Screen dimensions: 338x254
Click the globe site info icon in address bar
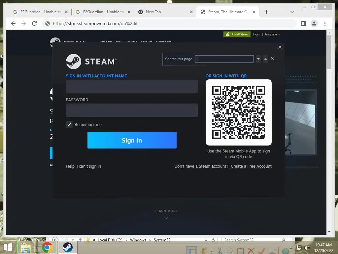point(48,23)
